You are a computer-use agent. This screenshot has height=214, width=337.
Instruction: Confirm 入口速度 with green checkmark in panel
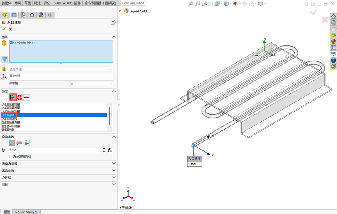tap(4, 29)
